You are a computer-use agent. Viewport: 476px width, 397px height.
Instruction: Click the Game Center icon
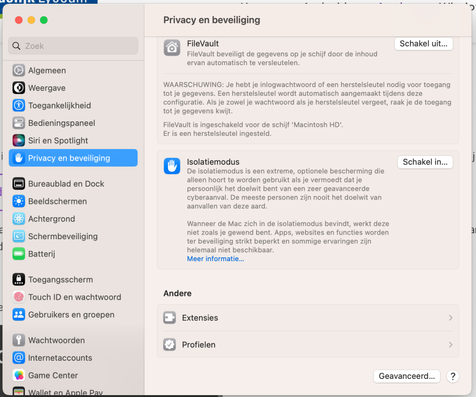pos(19,376)
